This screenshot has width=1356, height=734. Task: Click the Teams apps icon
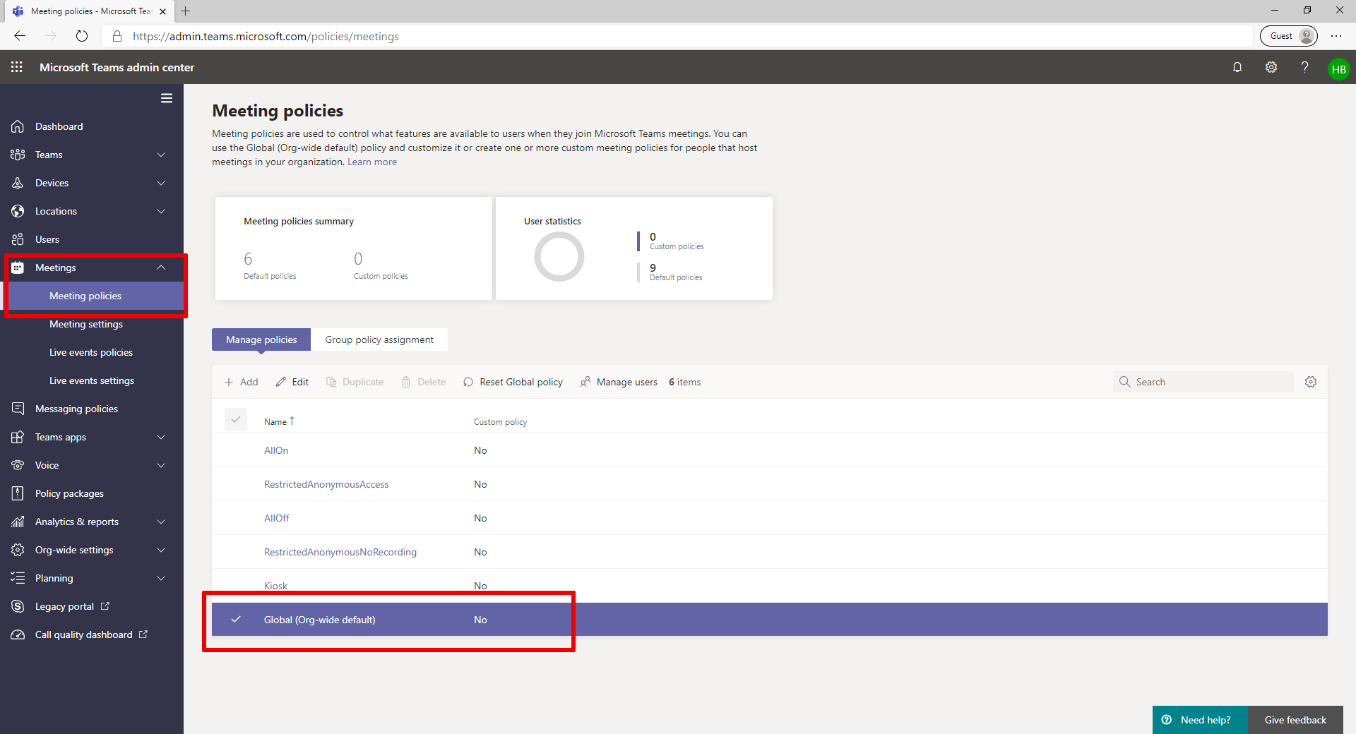tap(18, 437)
